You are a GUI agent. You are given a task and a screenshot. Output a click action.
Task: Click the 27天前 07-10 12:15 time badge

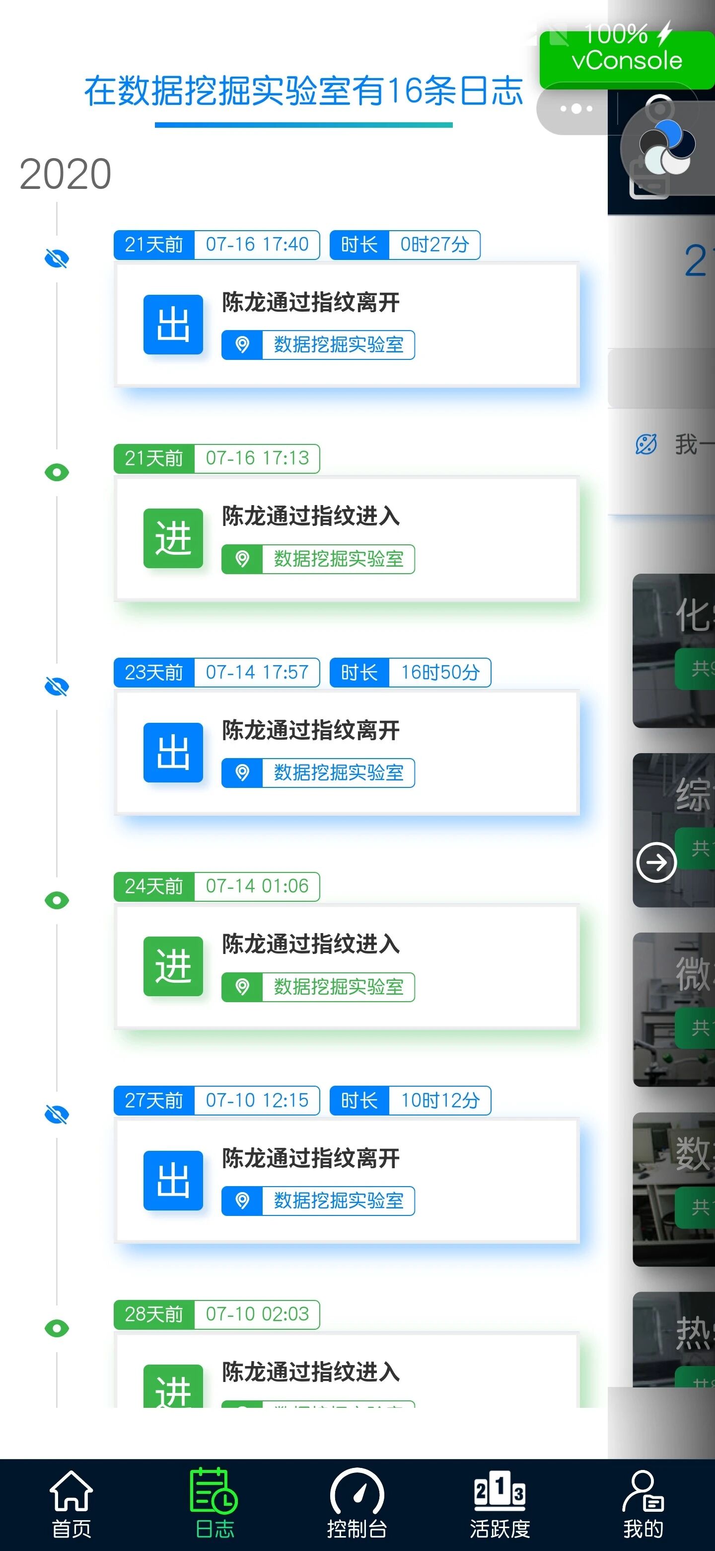click(x=216, y=1100)
